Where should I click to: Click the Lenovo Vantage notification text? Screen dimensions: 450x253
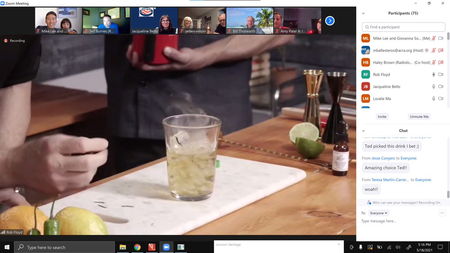tap(228, 244)
